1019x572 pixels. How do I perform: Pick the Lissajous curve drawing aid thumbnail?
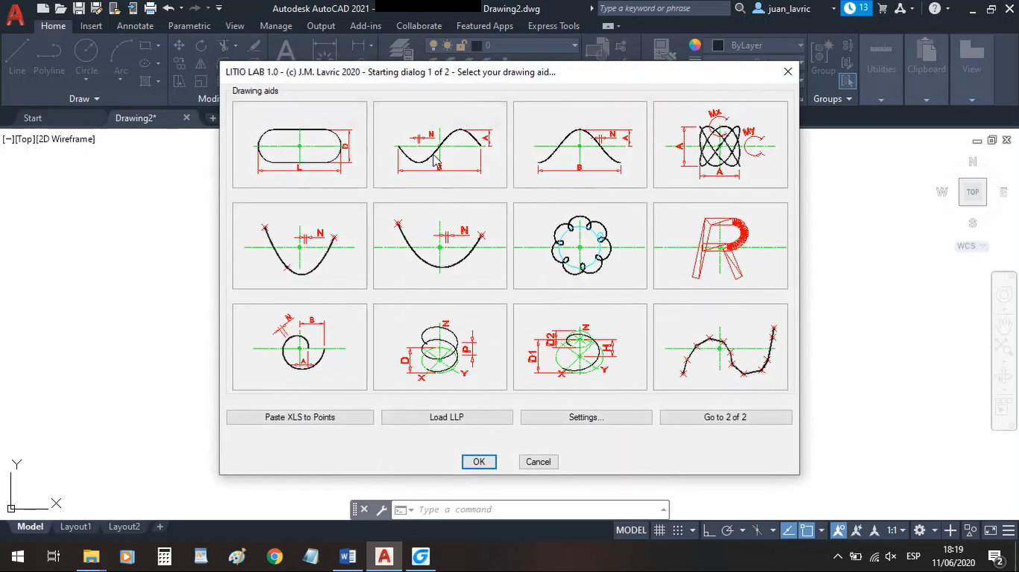point(721,144)
